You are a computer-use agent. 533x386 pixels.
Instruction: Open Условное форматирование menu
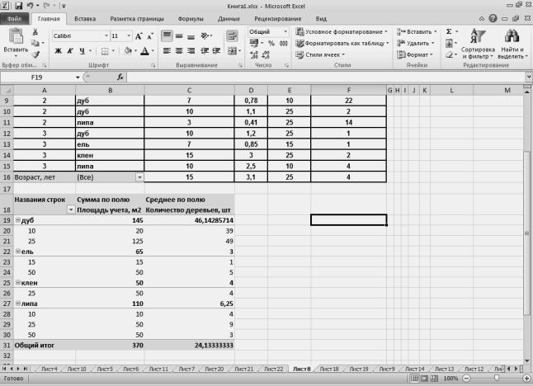coord(342,31)
